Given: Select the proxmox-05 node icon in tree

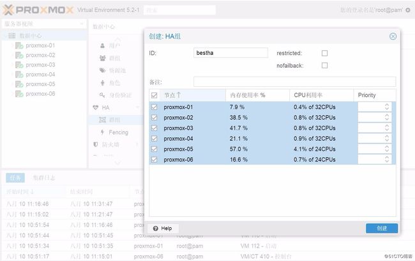Looking at the screenshot, I should coord(19,84).
